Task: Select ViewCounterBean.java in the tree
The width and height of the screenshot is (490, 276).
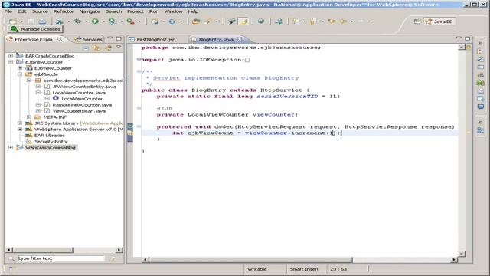Action: (x=79, y=111)
